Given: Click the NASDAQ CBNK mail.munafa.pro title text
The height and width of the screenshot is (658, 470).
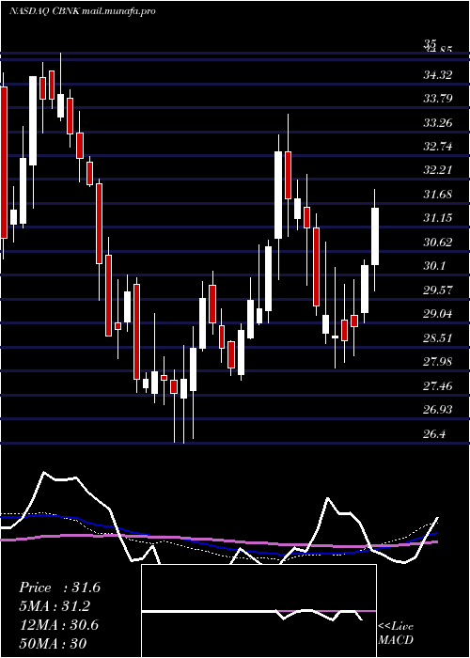Looking at the screenshot, I should pos(83,11).
